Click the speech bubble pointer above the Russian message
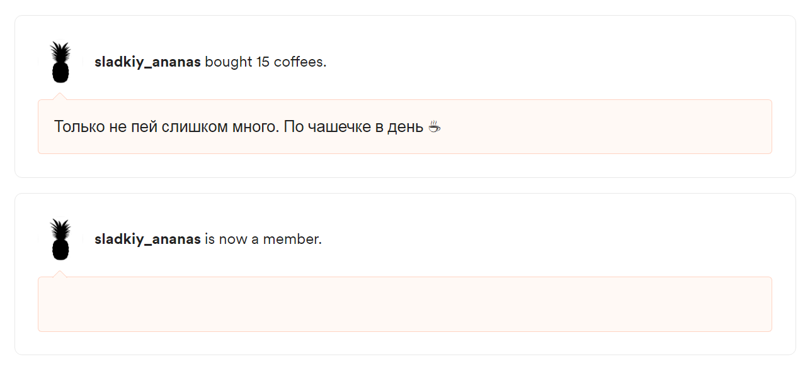The width and height of the screenshot is (810, 369). click(60, 96)
